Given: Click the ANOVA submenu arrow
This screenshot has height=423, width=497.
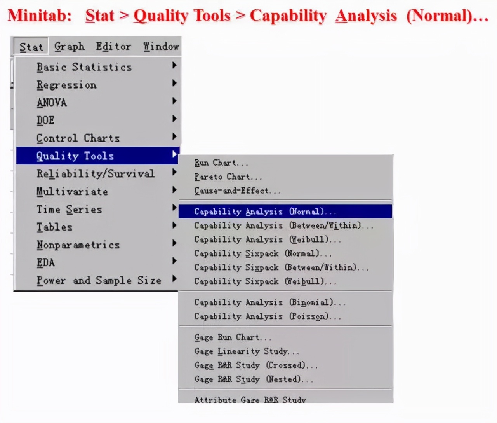Looking at the screenshot, I should (174, 101).
